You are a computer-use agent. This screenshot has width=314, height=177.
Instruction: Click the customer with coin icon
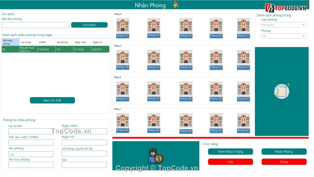pyautogui.click(x=156, y=156)
